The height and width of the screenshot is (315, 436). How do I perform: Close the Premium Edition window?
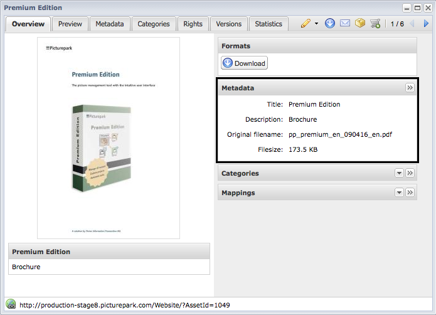pos(428,8)
